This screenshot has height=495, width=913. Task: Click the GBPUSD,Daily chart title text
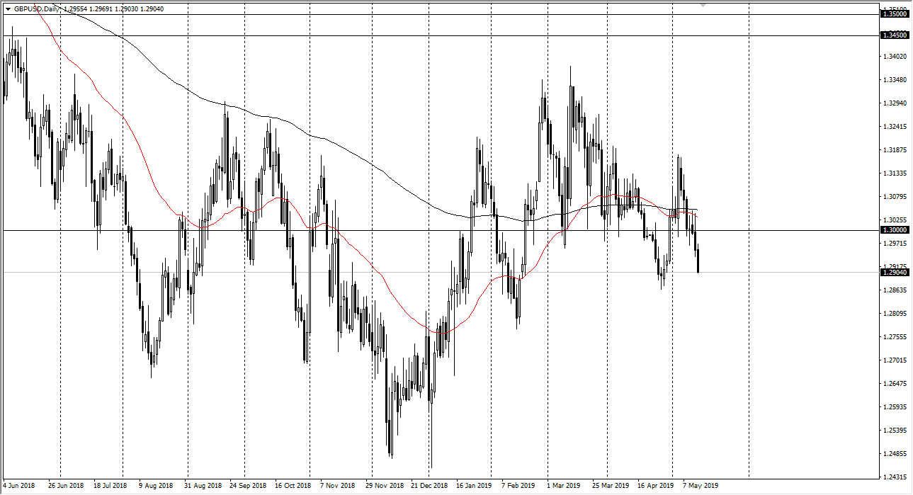35,8
